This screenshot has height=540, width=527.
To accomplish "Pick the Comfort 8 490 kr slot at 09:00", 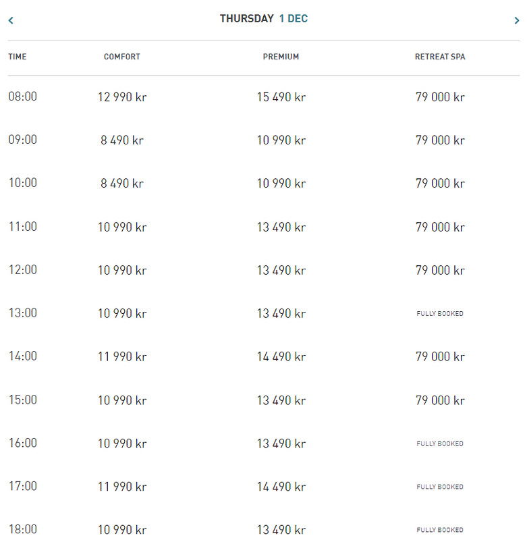I will click(122, 140).
